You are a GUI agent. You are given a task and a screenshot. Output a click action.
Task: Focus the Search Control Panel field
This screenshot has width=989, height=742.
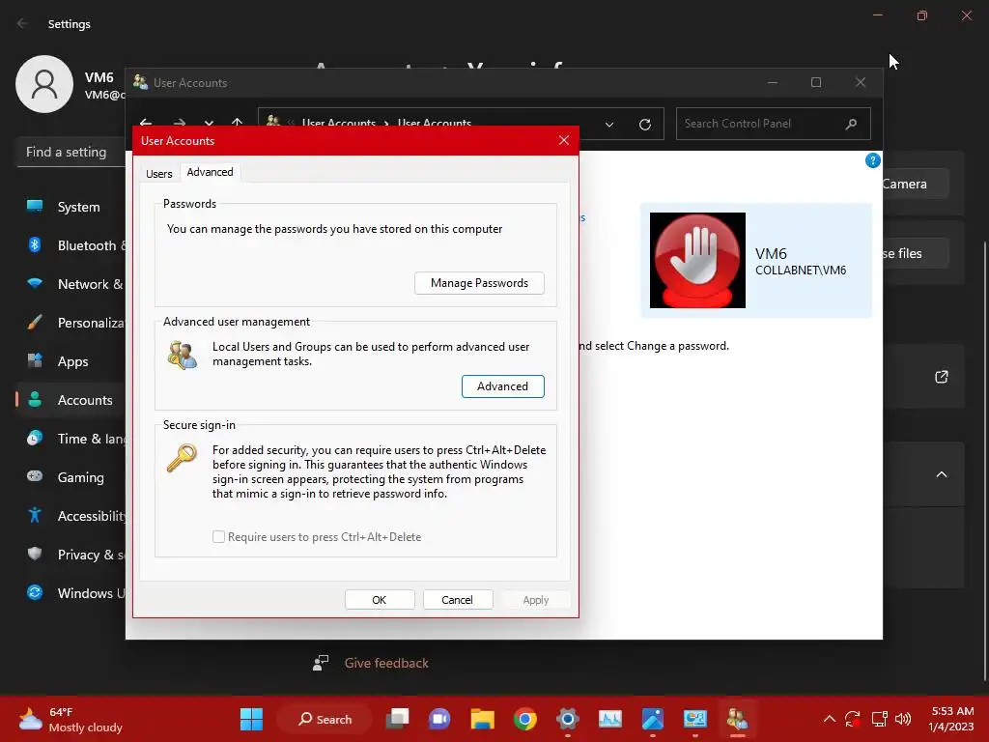[x=774, y=124]
